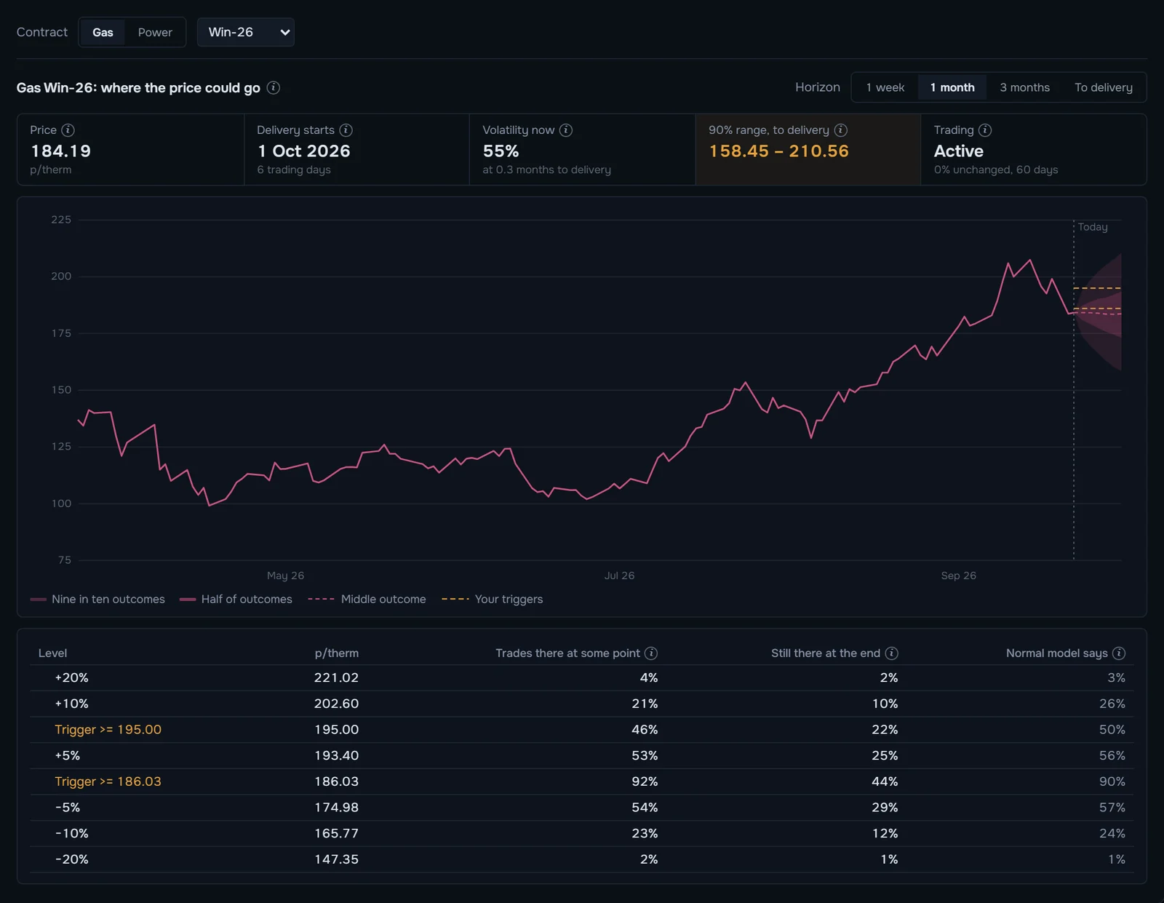Click the -20% level row label
Viewport: 1164px width, 903px height.
click(72, 859)
